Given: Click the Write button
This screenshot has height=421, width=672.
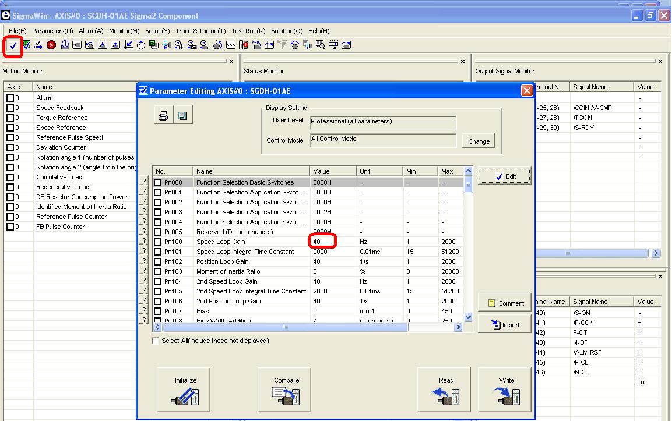Looking at the screenshot, I should 505,390.
